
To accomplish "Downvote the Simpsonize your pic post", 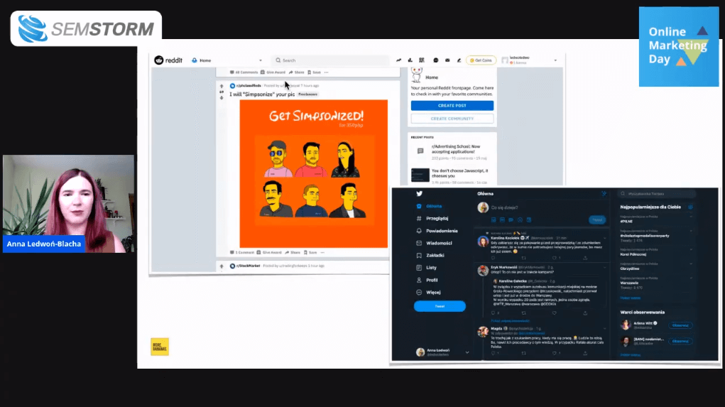I will [222, 97].
